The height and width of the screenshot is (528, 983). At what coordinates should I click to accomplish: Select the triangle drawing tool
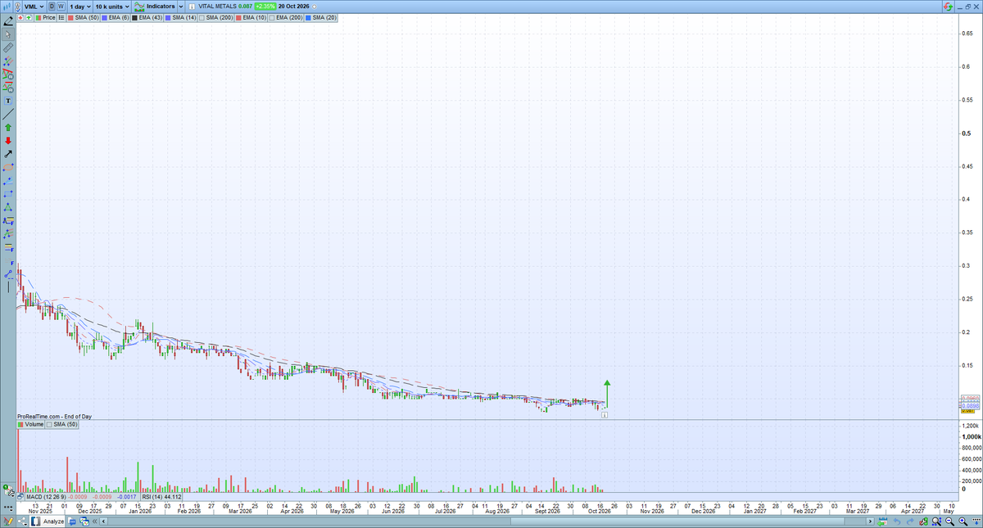coord(8,207)
